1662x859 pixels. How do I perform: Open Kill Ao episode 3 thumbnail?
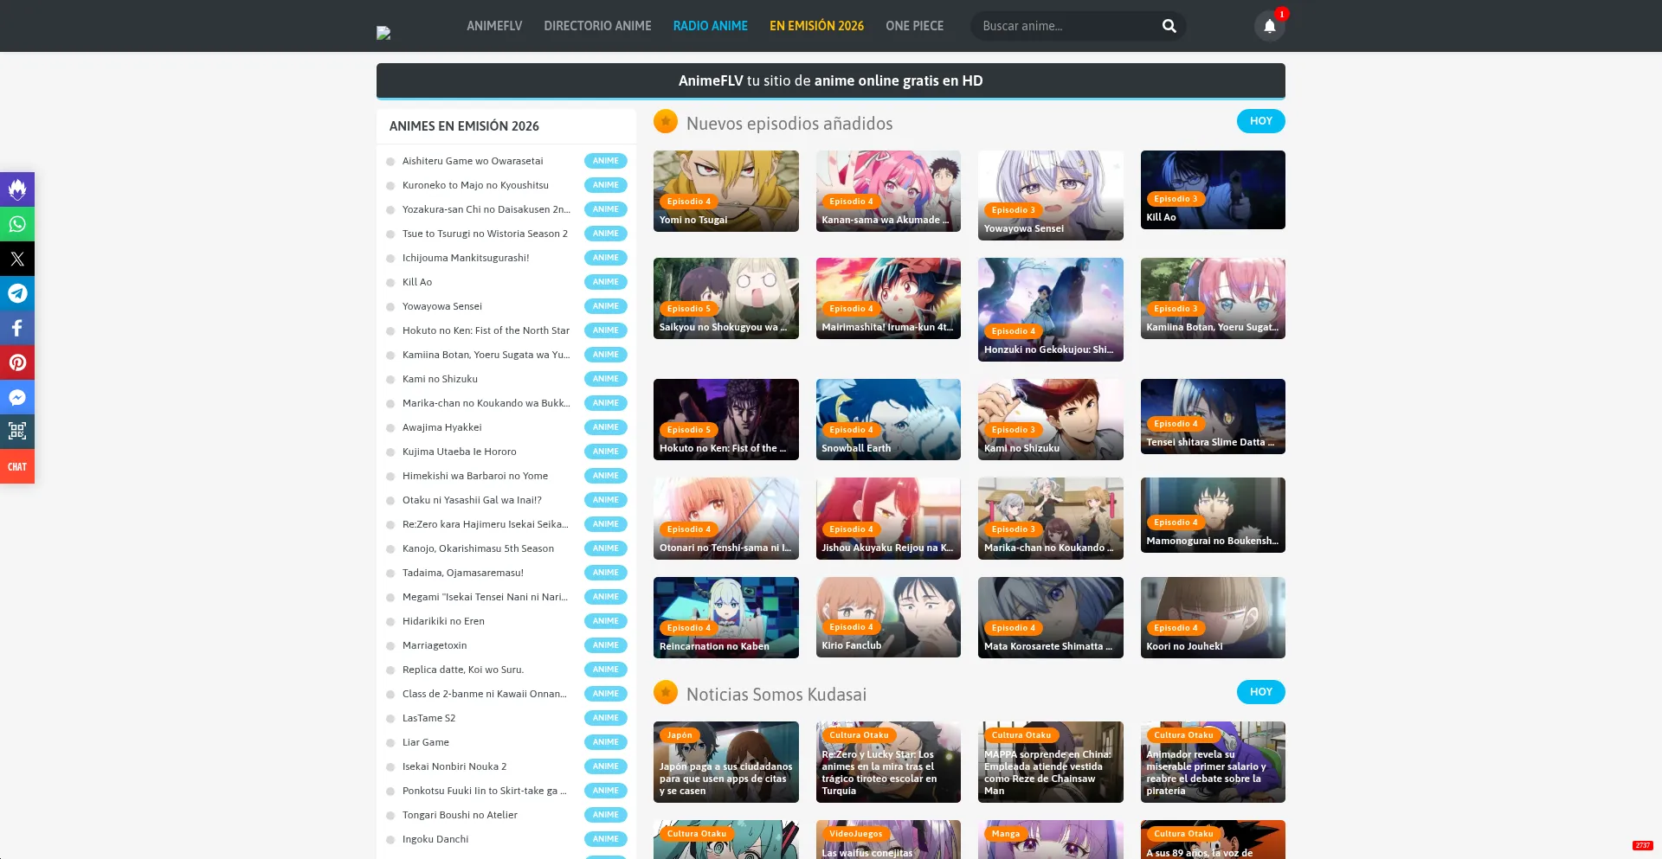(1213, 189)
